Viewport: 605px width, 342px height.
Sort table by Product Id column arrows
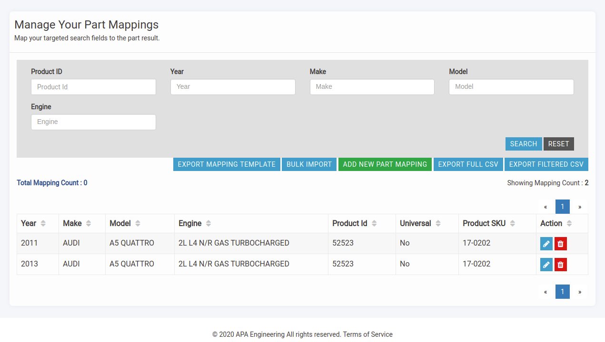point(374,223)
